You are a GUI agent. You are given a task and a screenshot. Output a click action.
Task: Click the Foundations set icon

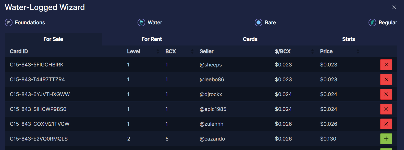(9, 22)
